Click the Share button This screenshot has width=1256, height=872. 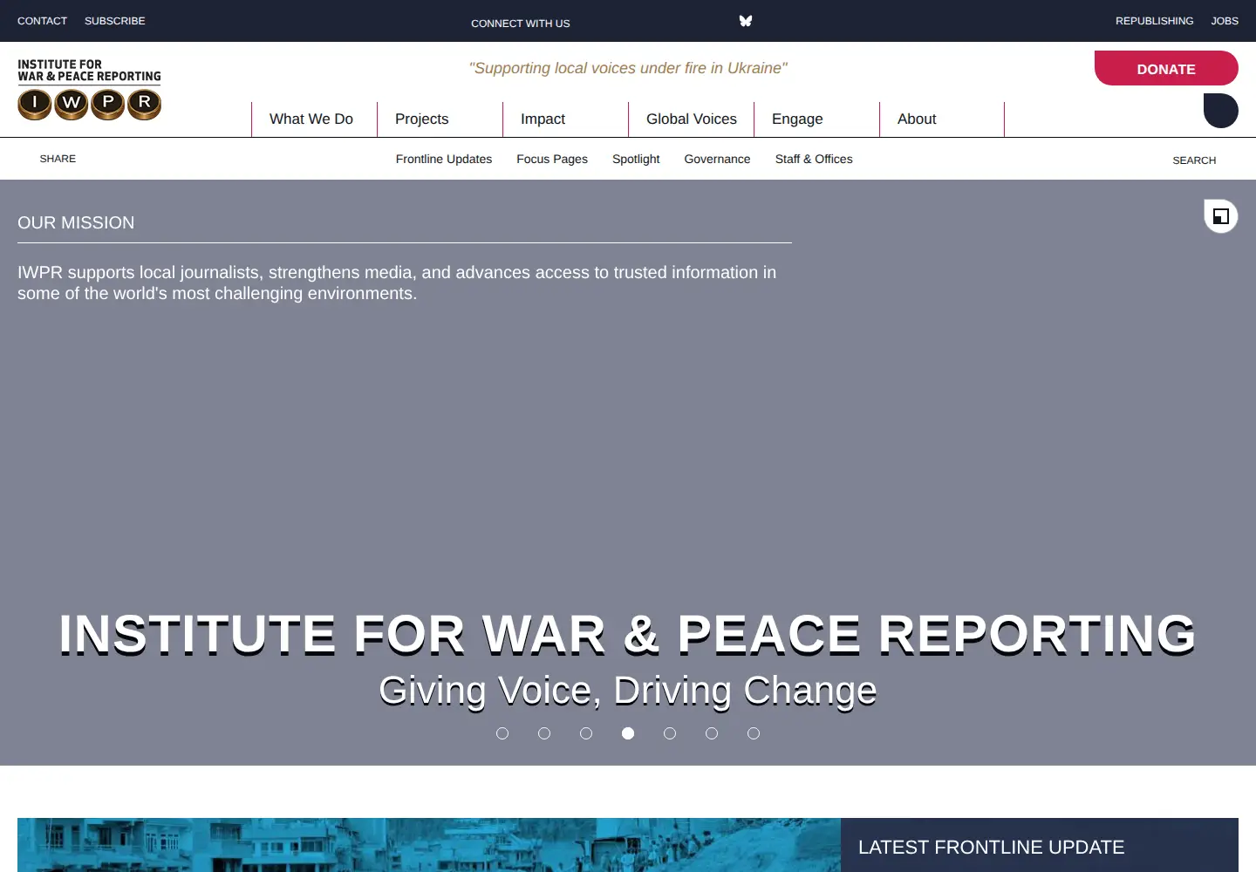tap(58, 159)
